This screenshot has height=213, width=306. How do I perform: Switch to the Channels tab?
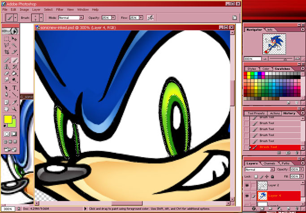[269, 163]
